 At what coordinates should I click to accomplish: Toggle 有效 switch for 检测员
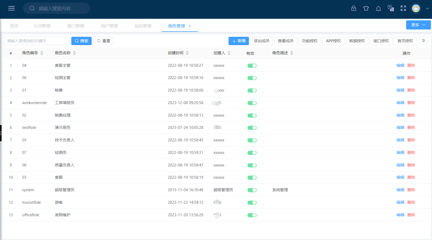(252, 153)
